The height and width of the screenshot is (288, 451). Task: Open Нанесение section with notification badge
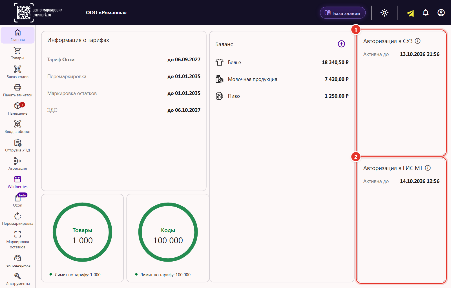pos(17,109)
